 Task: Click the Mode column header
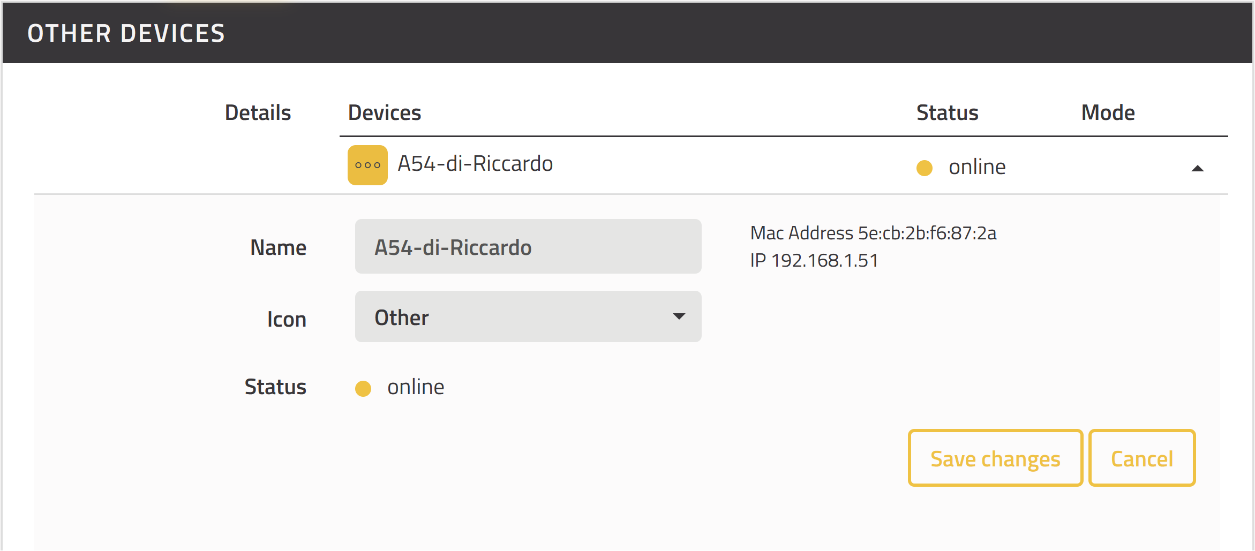1108,112
